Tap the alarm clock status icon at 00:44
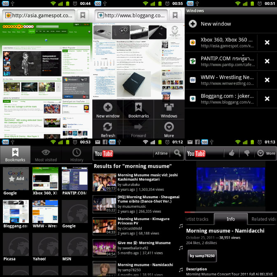Screen dimensions: 277x277 pyautogui.click(x=75, y=4)
